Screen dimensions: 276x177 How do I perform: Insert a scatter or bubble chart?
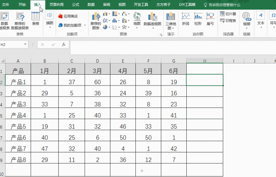coord(116,27)
